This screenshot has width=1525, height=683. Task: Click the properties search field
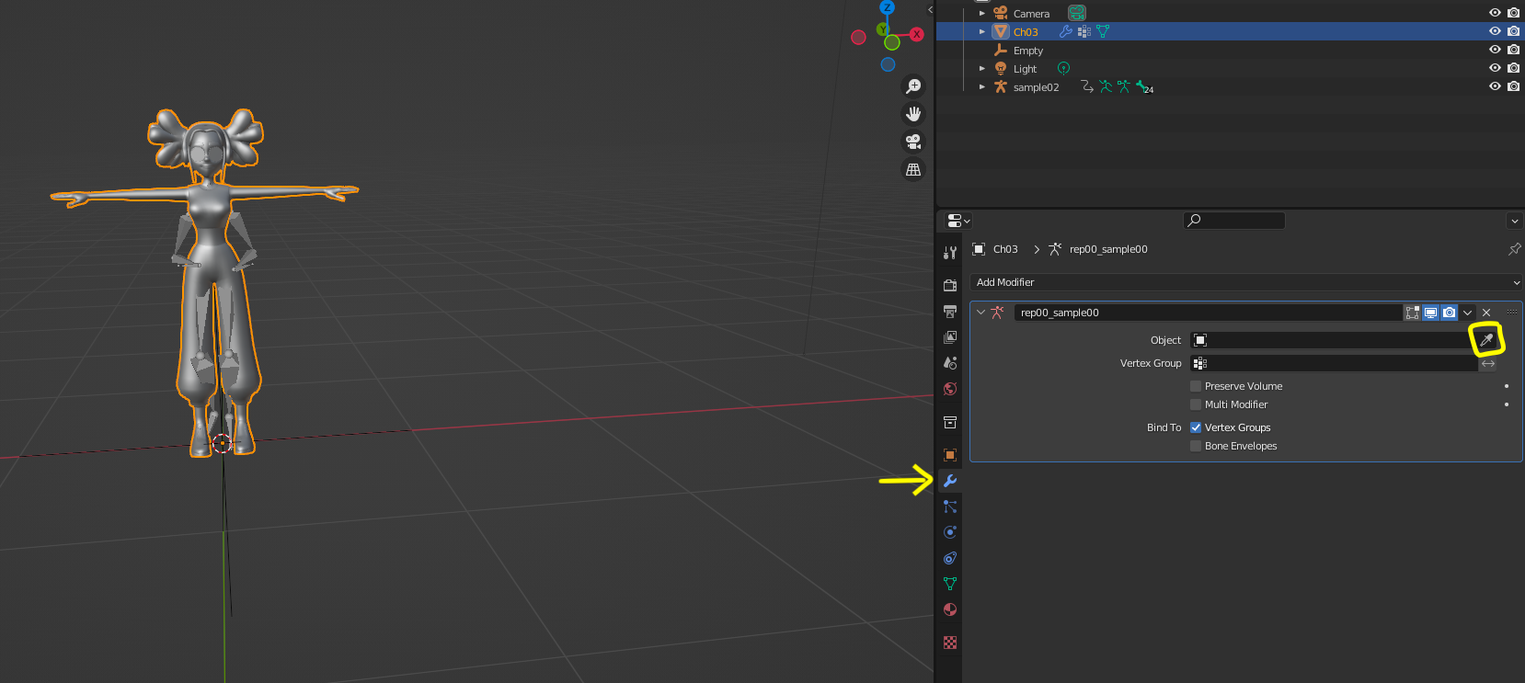point(1234,221)
